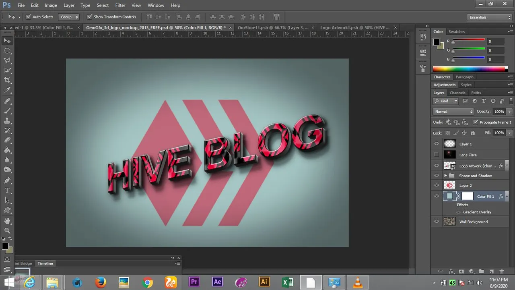
Task: Click the foreground color swatch in Color panel
Action: tap(437, 42)
